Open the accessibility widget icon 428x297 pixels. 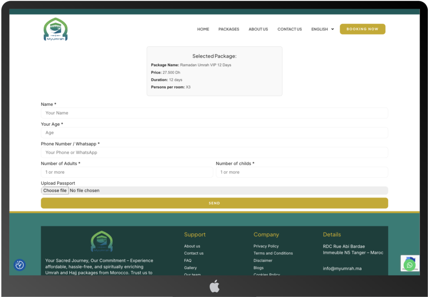pos(20,265)
